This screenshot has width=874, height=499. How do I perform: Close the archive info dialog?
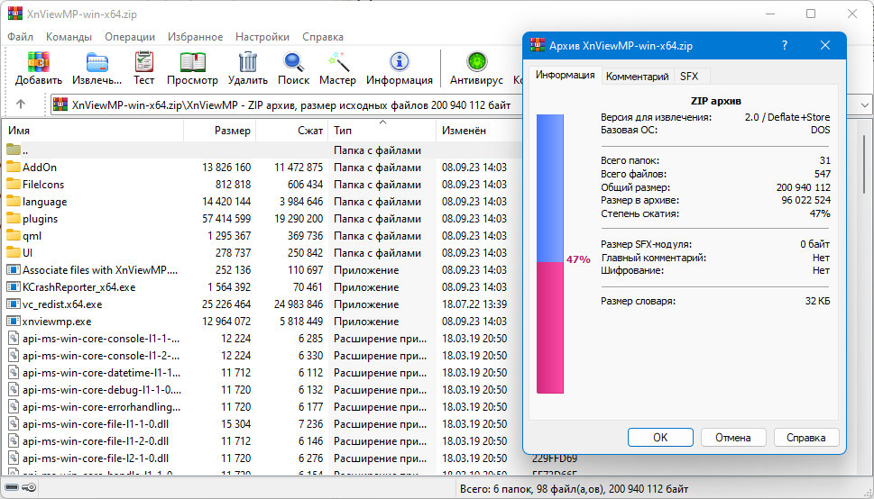pyautogui.click(x=825, y=46)
